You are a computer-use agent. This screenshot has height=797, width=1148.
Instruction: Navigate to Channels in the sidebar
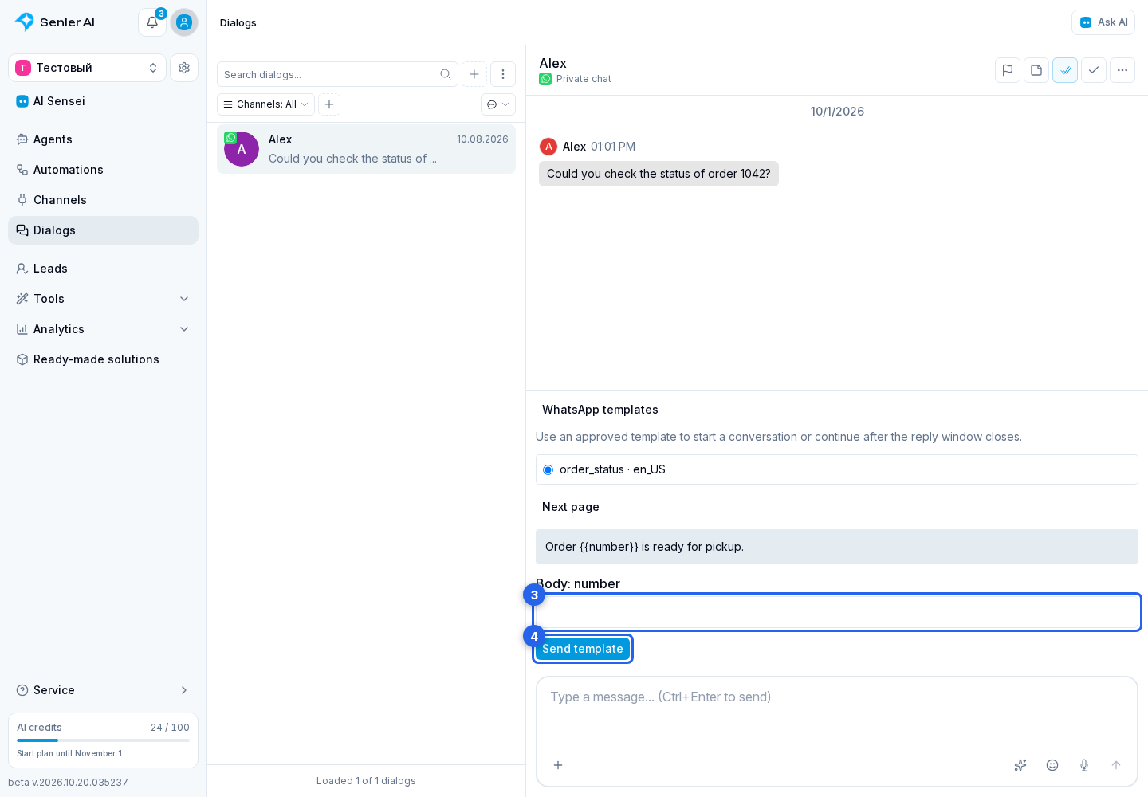click(x=103, y=200)
